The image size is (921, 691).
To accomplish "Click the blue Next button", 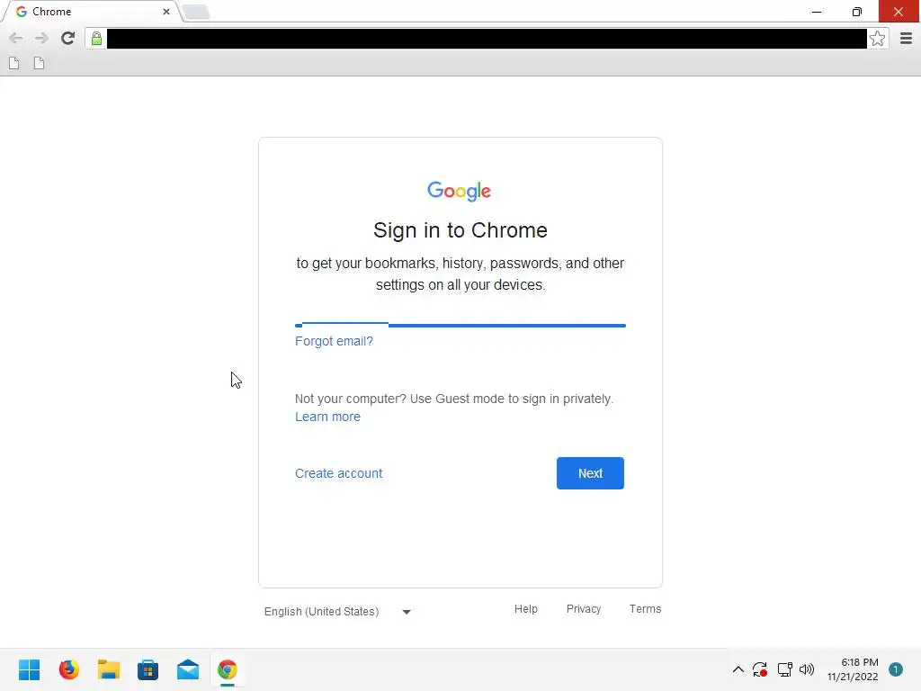I will 590,473.
